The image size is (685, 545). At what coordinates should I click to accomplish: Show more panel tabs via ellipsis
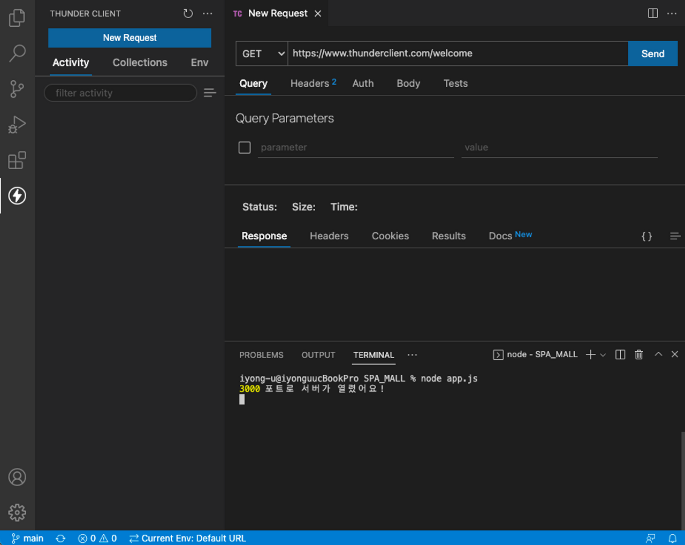(x=412, y=354)
